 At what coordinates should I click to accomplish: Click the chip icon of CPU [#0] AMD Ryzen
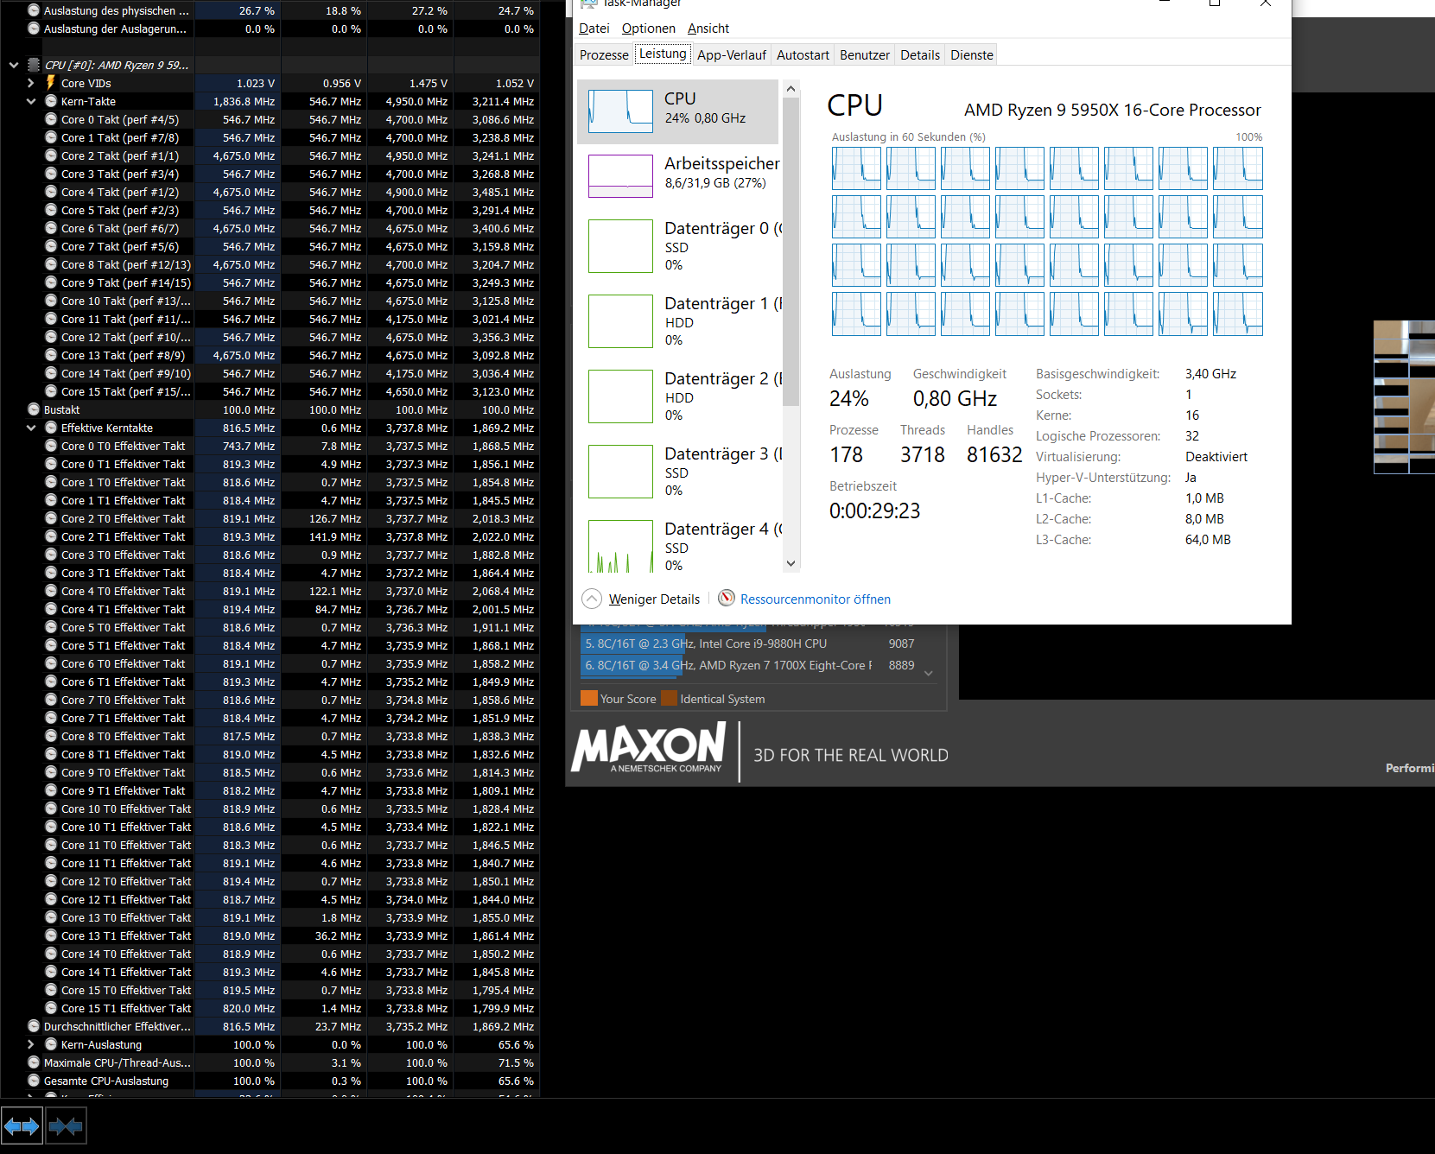click(34, 65)
